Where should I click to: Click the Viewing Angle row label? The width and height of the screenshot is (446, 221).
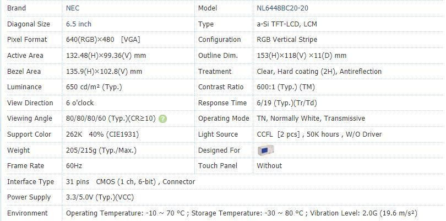[x=30, y=118]
